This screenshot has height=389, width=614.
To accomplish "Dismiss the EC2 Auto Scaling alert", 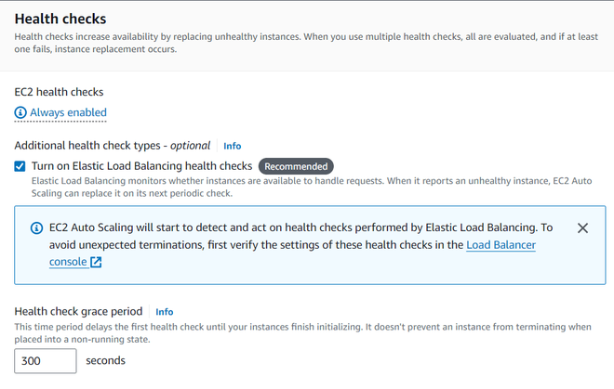I will click(582, 227).
